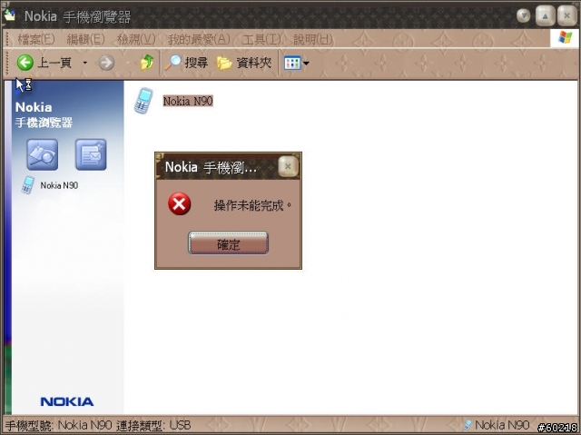581x435 pixels.
Task: Go up one folder level icon
Action: (x=147, y=63)
